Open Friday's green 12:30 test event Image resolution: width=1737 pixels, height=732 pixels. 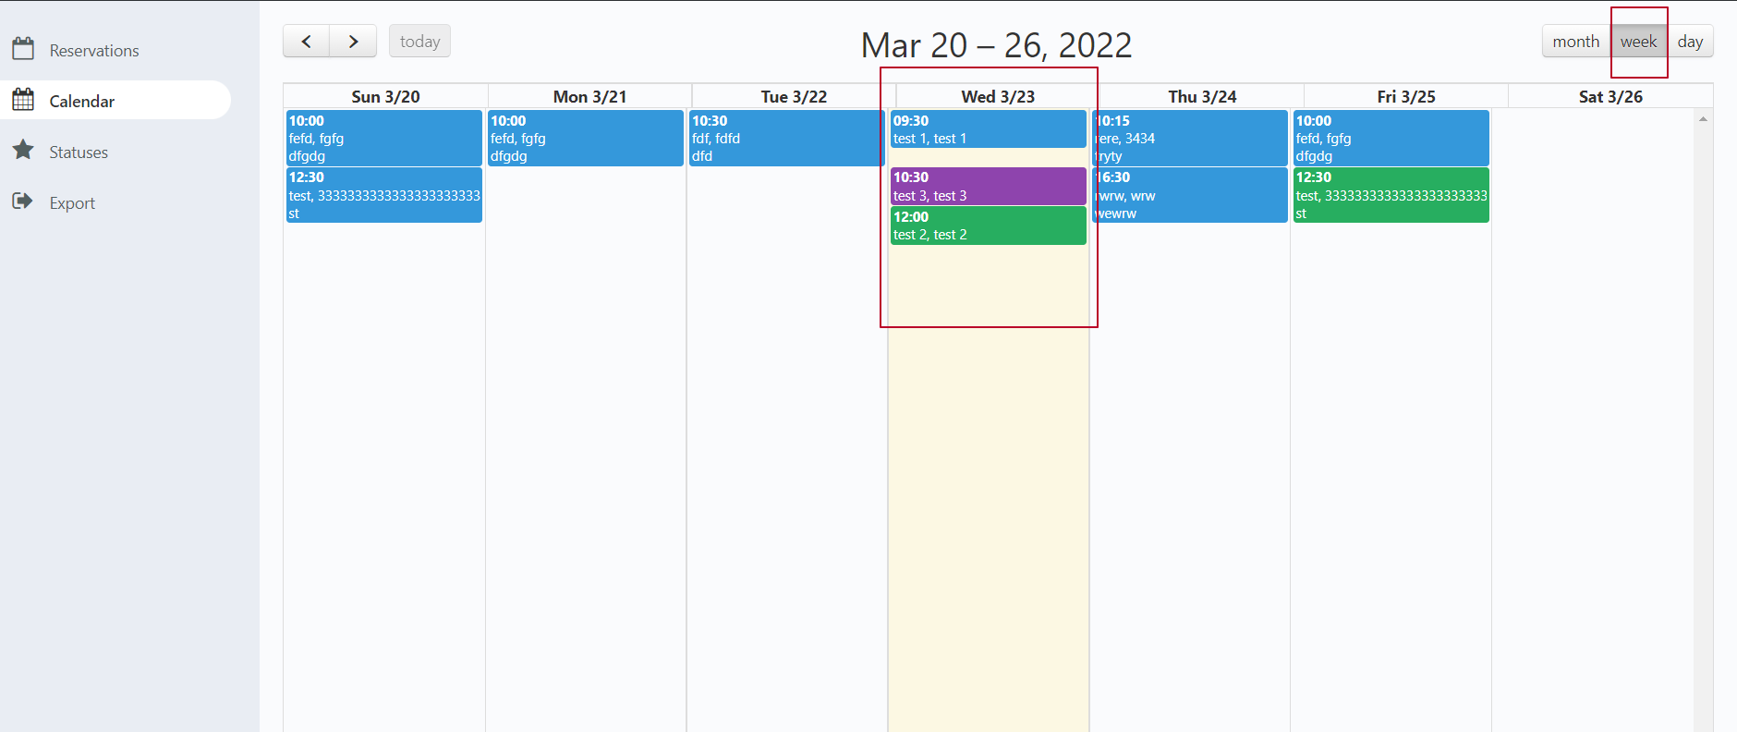(x=1391, y=195)
